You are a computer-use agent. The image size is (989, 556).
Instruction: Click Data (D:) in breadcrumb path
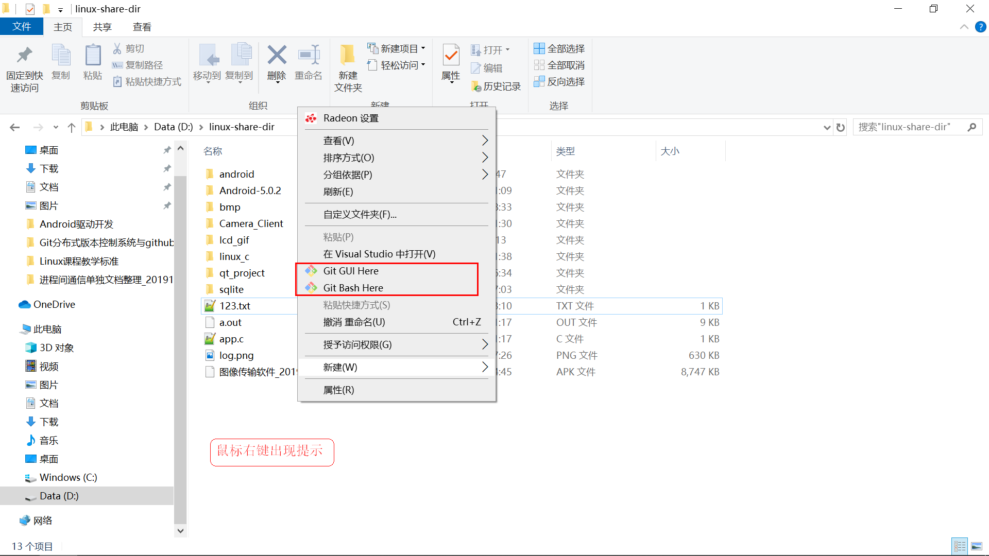[x=173, y=127]
